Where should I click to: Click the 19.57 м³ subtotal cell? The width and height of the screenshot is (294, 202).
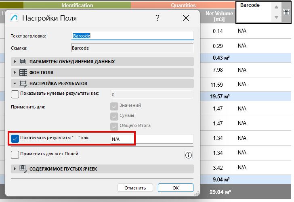[220, 96]
